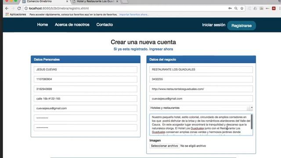Screen dimensions: 281x158
Task: Open Acerca de nosotros page
Action: 72,25
